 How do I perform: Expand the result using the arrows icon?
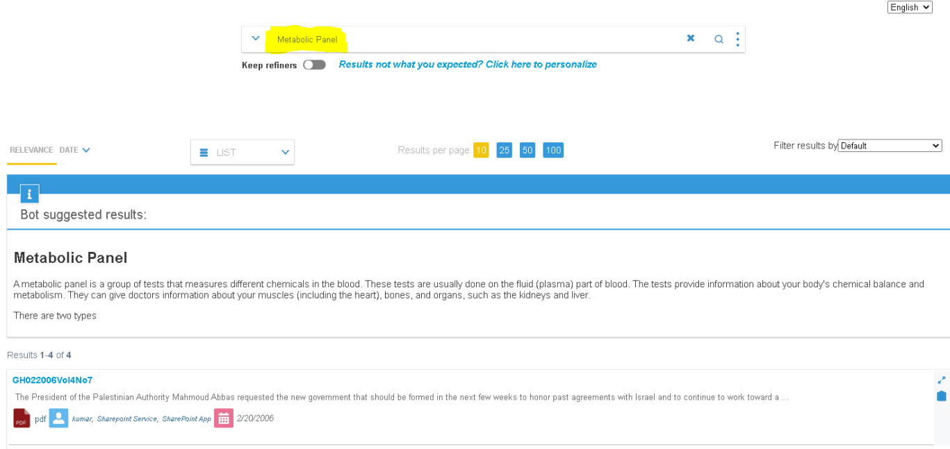(x=941, y=380)
